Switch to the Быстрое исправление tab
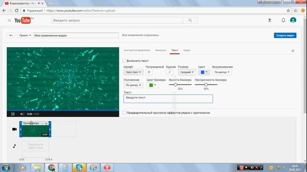 137,50
